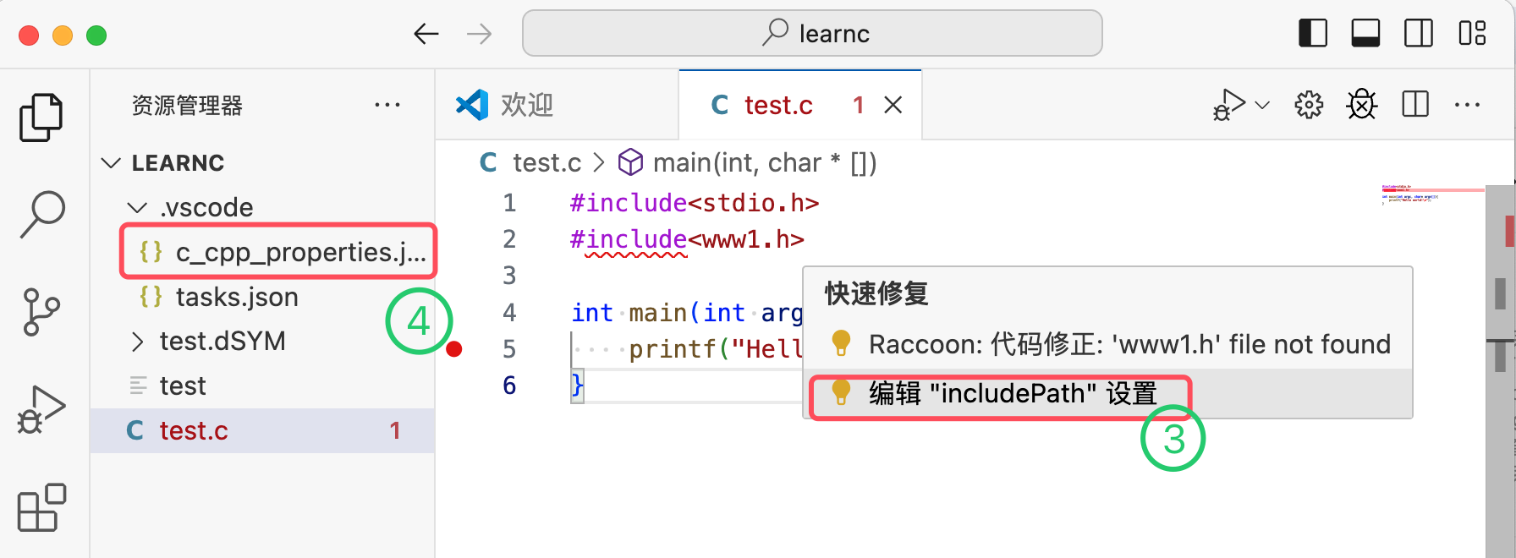Collapse the LEARNC root folder
1516x558 pixels.
point(111,162)
